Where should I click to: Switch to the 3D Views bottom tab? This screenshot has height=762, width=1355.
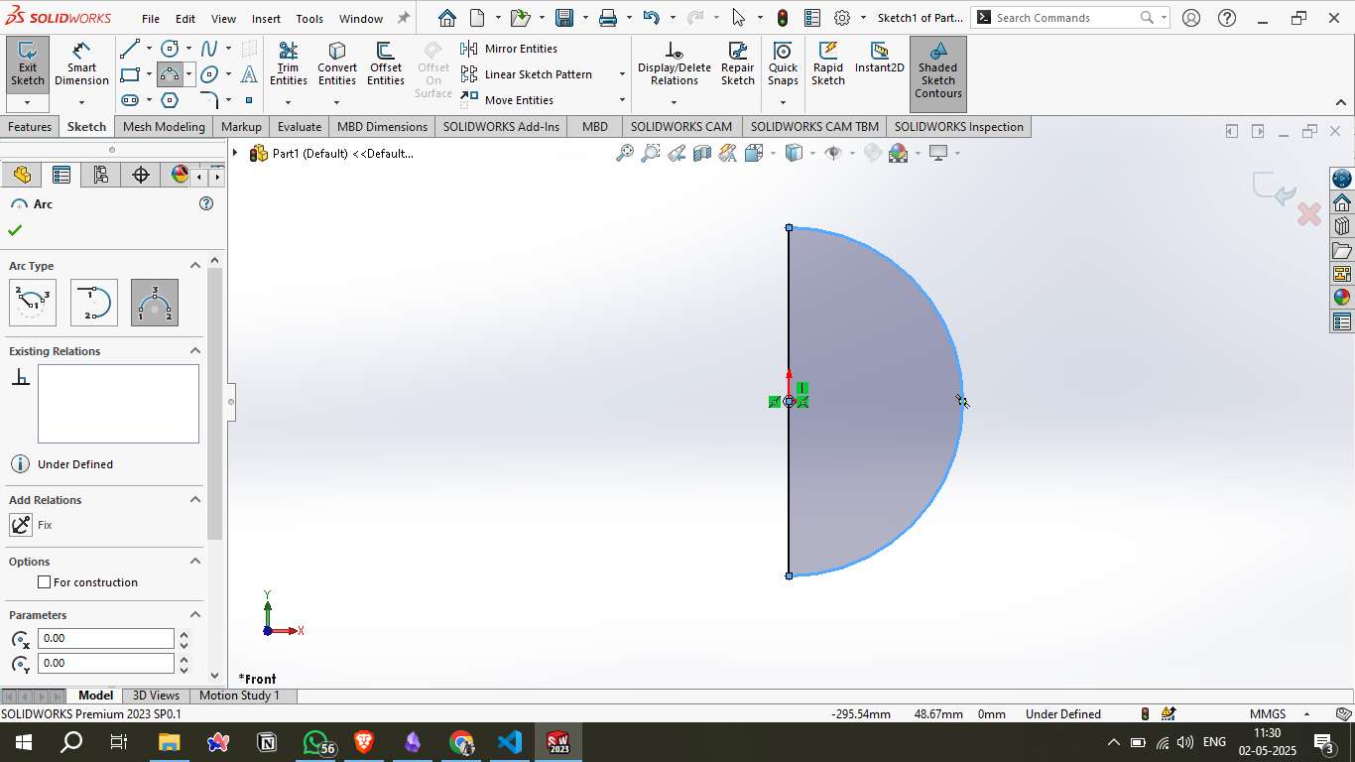[x=156, y=696]
